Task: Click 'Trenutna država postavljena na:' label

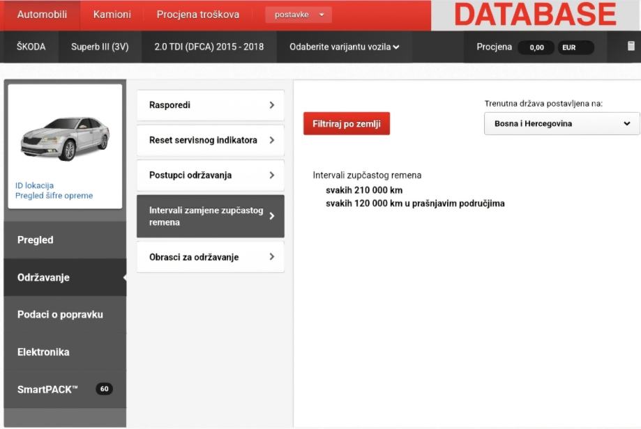Action: (543, 104)
